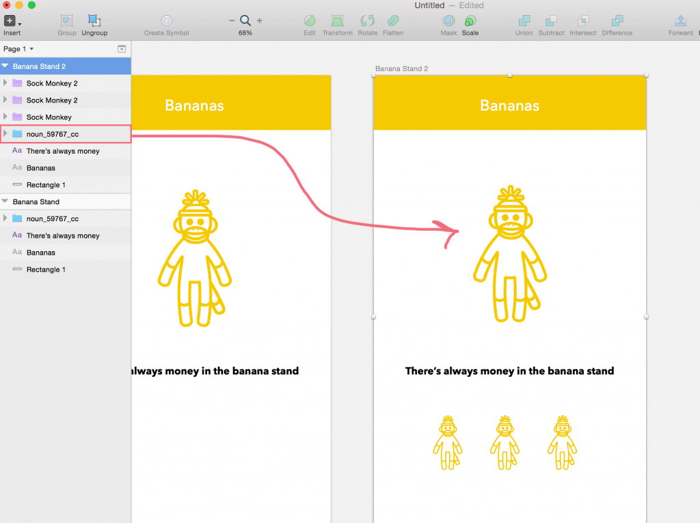Click the Ungroup toolbar icon
700x523 pixels.
(x=94, y=21)
